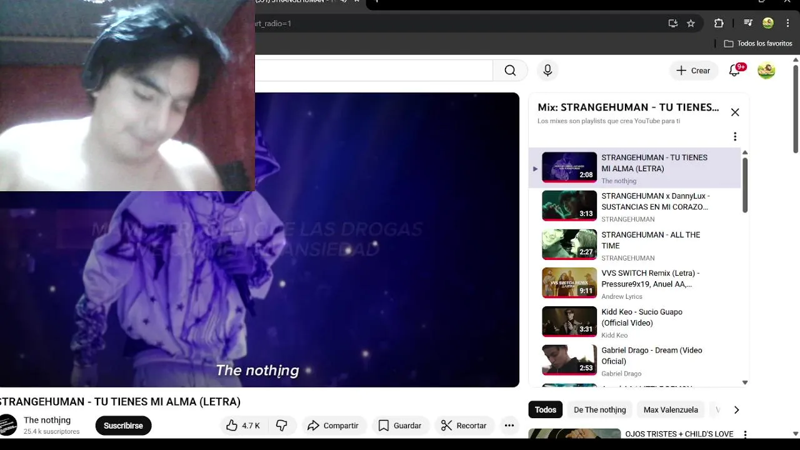Close the STRANGEHUMAN browser tab
The image size is (800, 450).
(357, 1)
